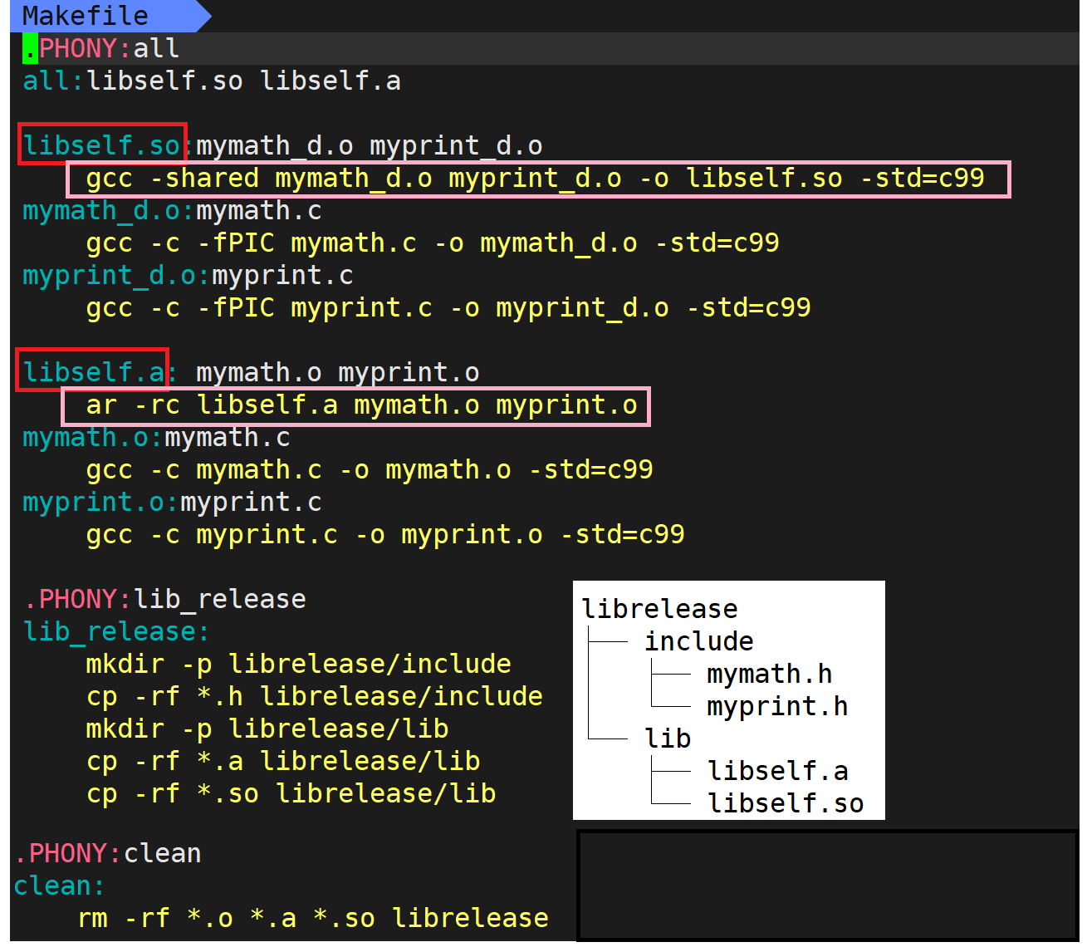Click 'gcc -c -fPIC mymath.c' command
1087x947 pixels.
433,243
